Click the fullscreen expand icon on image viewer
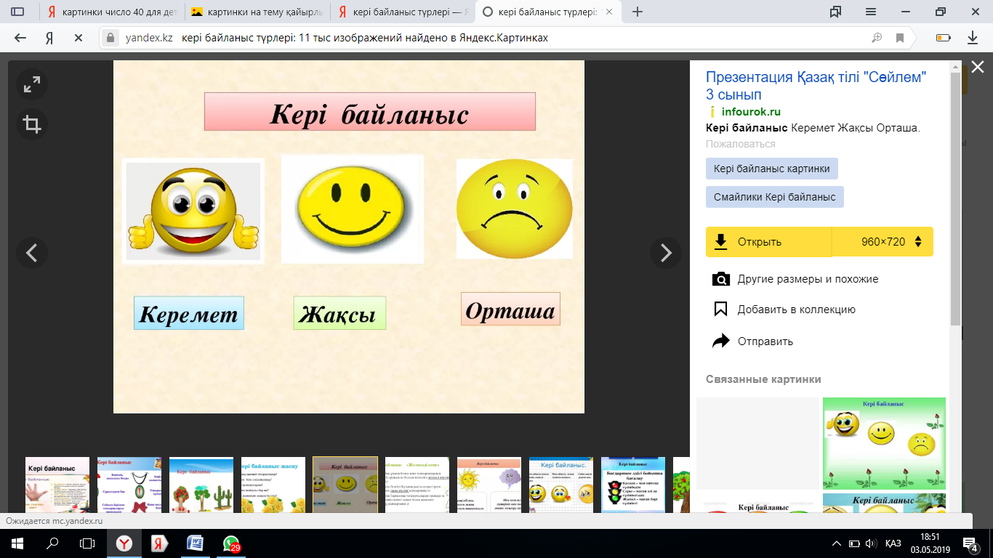 [x=32, y=85]
